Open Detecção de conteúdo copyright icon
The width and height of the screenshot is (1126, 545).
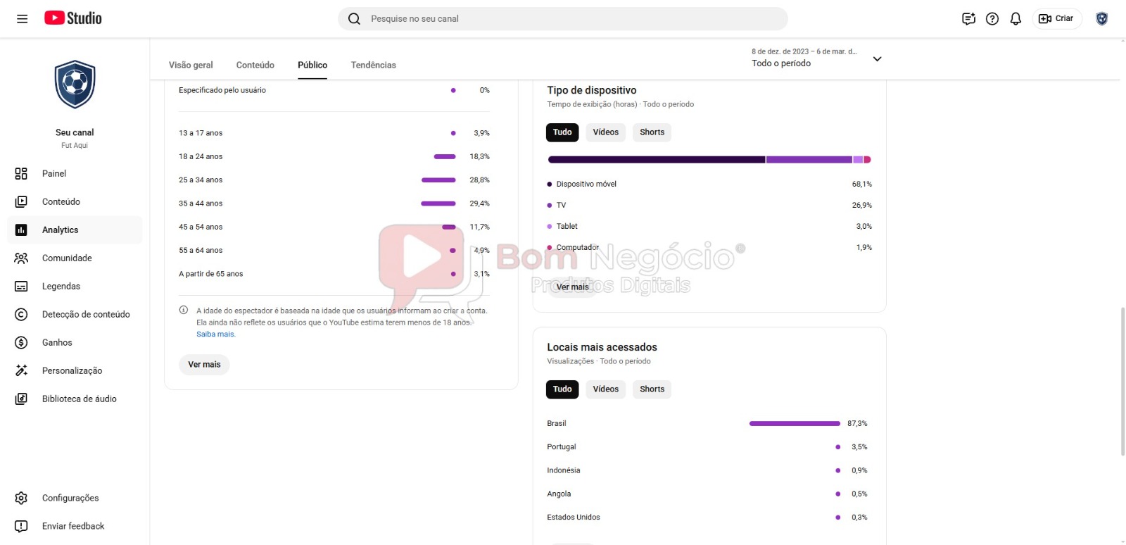tap(21, 315)
